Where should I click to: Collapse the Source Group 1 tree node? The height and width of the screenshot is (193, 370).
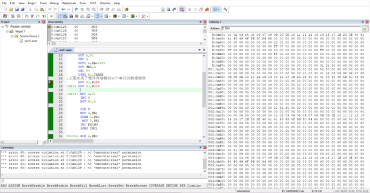click(12, 36)
